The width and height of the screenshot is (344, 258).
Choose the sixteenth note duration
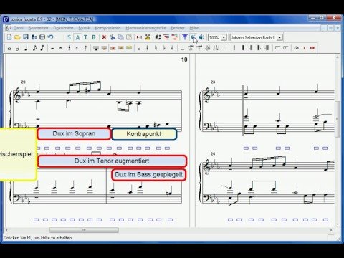click(42, 48)
